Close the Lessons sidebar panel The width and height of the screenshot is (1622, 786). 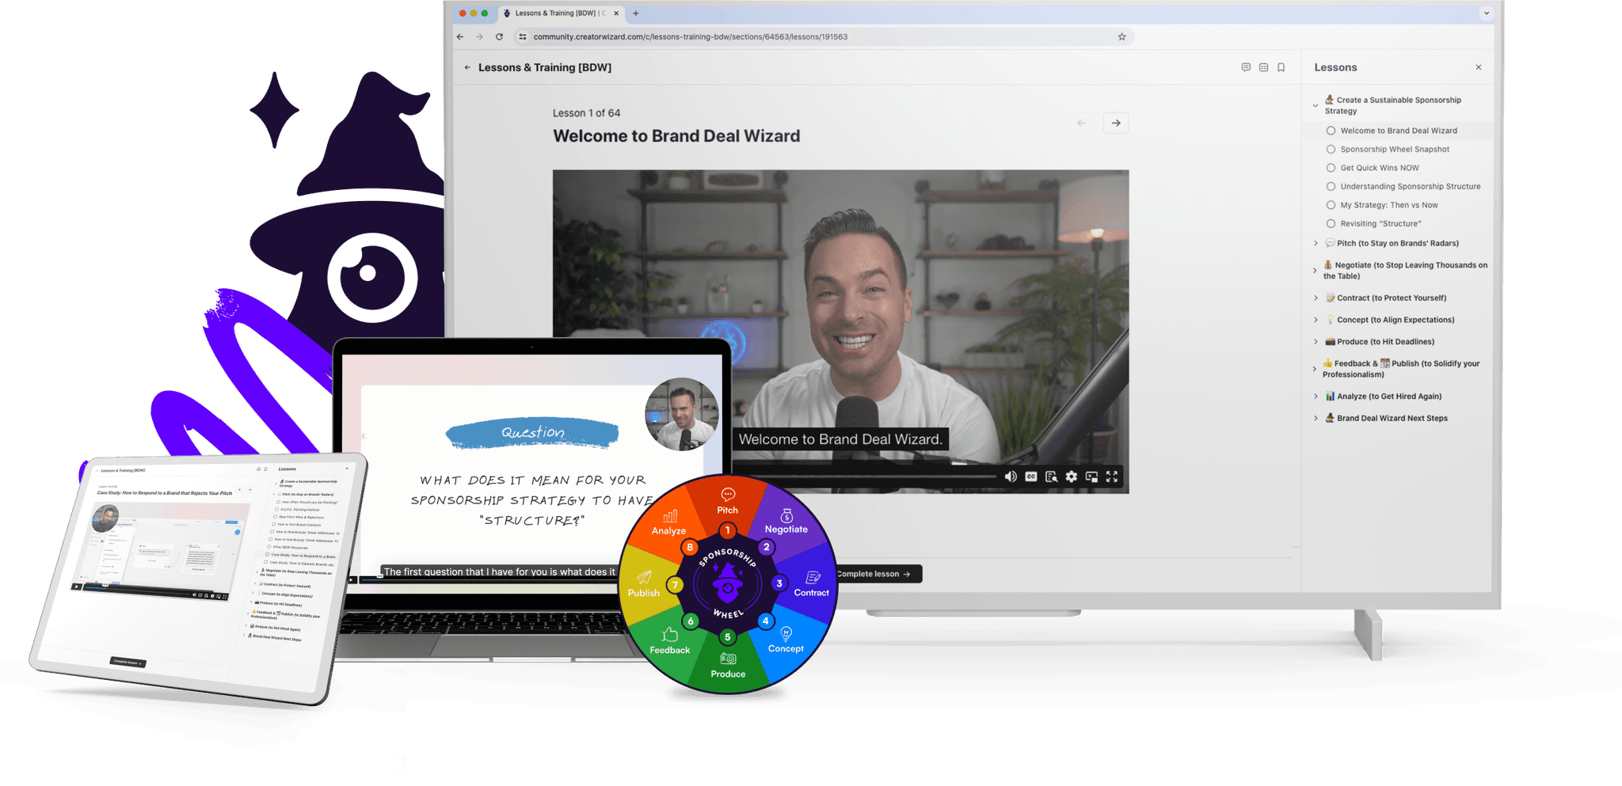point(1478,67)
